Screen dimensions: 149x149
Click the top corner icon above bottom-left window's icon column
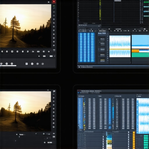click(54, 91)
